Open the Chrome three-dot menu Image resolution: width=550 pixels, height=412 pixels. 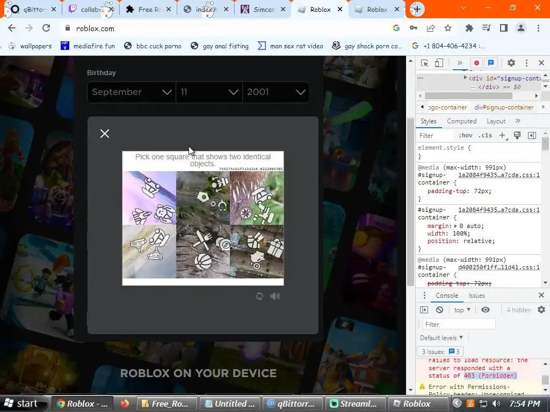point(538,28)
